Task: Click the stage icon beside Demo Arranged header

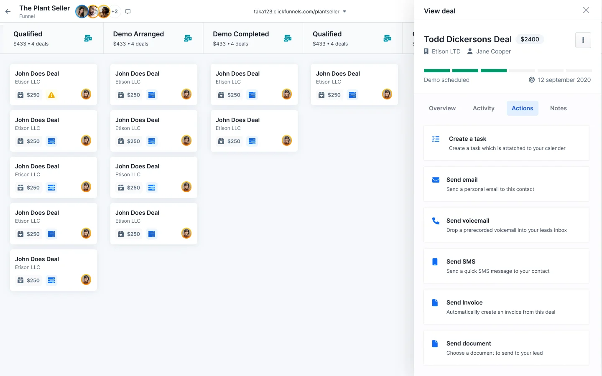Action: click(187, 38)
